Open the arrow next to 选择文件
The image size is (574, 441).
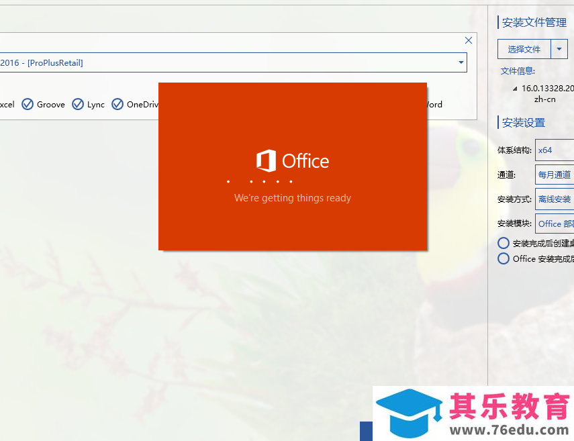tap(559, 49)
